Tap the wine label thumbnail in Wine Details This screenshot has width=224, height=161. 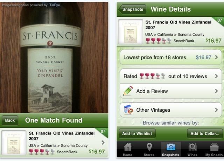131,32
